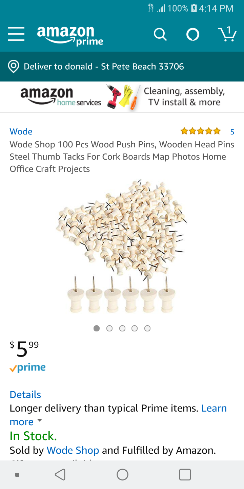Open the Wode brand link
Viewport: 244px width, 489px height.
tap(21, 131)
